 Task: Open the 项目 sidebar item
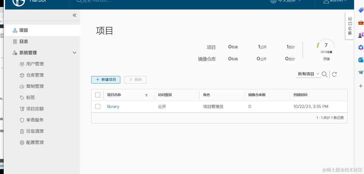point(42,30)
